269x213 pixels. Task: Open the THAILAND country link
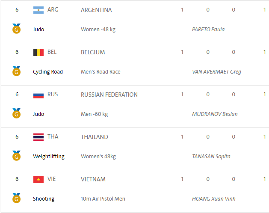click(x=95, y=137)
